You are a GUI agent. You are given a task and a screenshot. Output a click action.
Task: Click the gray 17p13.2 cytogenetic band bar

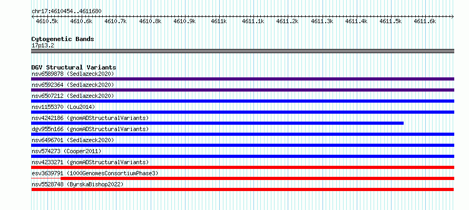click(242, 51)
